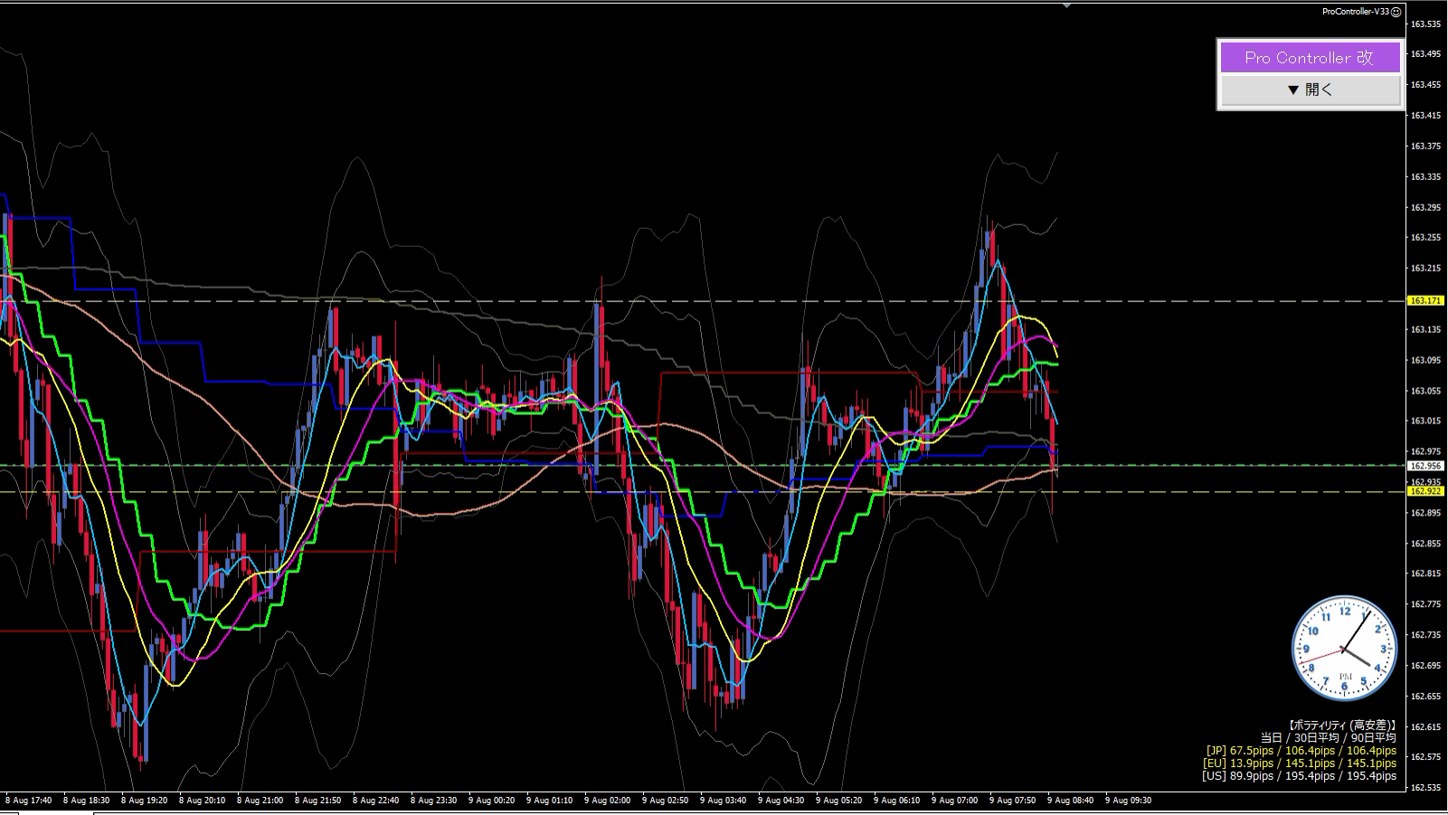Image resolution: width=1448 pixels, height=815 pixels.
Task: Click the purple Pro Controller 改 header
Action: click(x=1310, y=58)
